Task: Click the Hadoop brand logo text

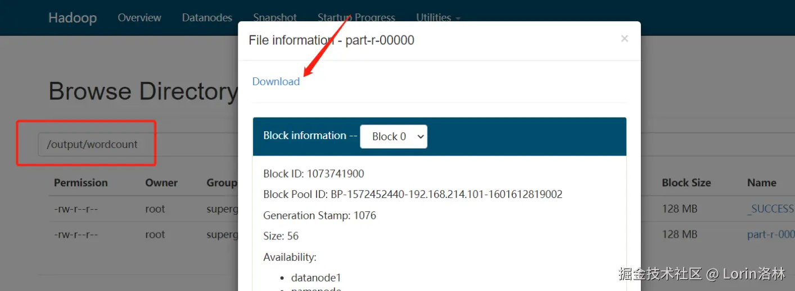Action: click(x=73, y=17)
